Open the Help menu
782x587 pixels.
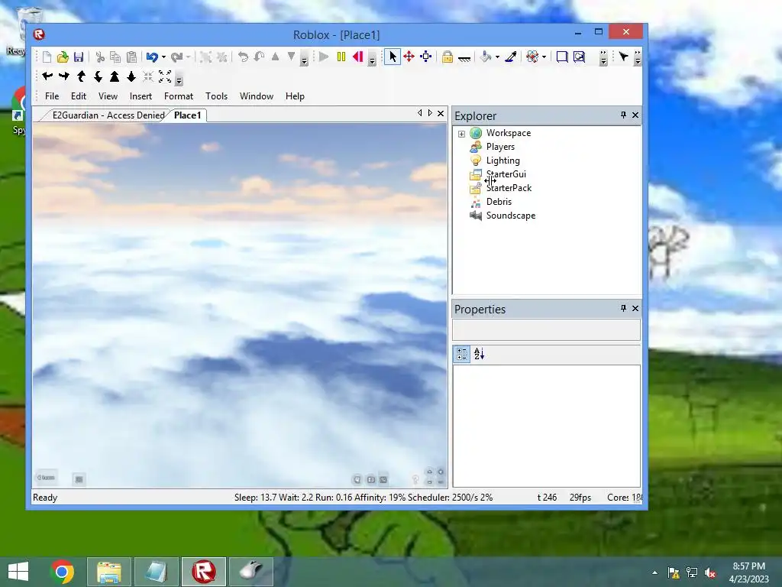point(295,96)
